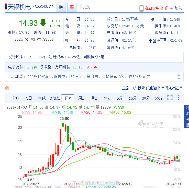Click the current price 14.93

tap(28, 23)
